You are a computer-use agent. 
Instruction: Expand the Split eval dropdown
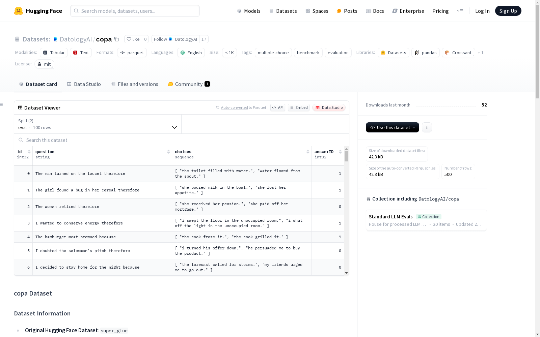point(98,124)
